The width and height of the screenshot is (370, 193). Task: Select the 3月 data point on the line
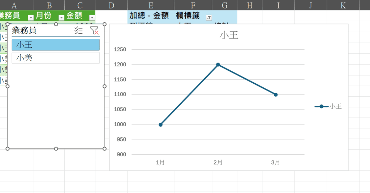pyautogui.click(x=276, y=95)
